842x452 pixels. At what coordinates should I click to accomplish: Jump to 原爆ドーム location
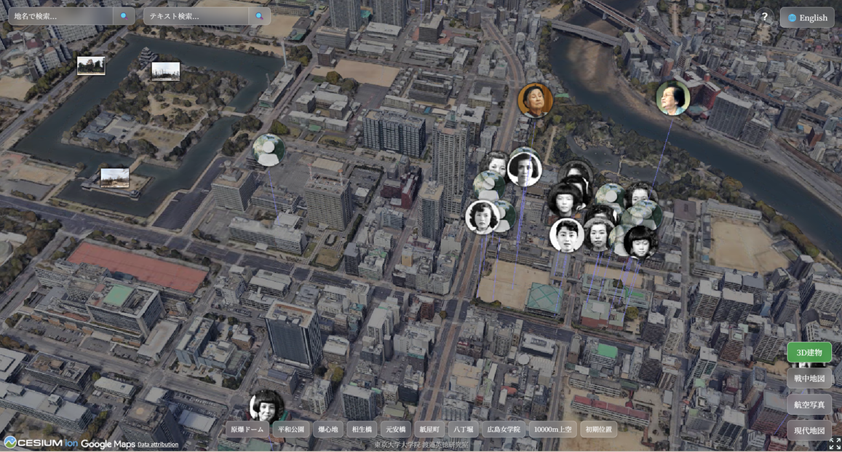click(247, 429)
